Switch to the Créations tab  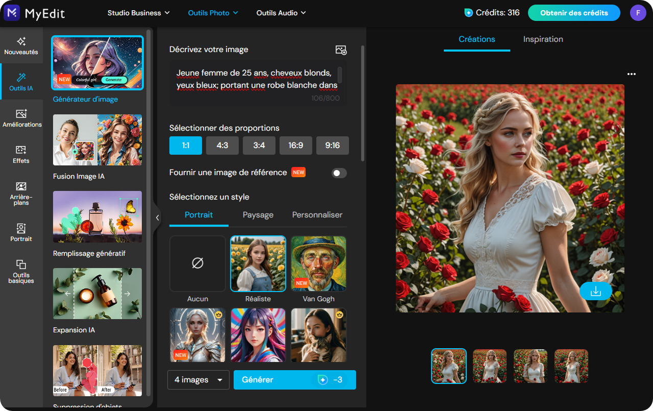pyautogui.click(x=477, y=39)
